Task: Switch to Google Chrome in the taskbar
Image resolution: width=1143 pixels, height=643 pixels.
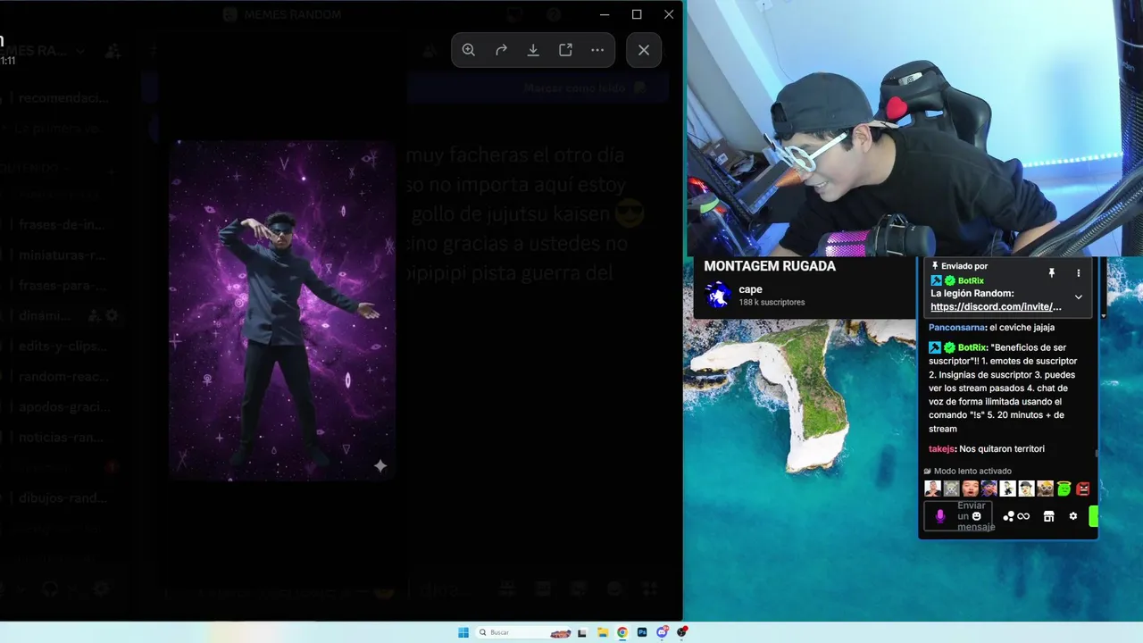Action: (x=622, y=632)
